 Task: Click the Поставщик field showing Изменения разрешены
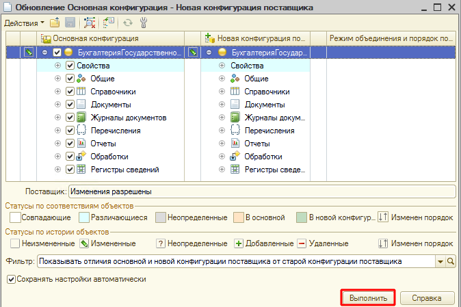(x=262, y=191)
